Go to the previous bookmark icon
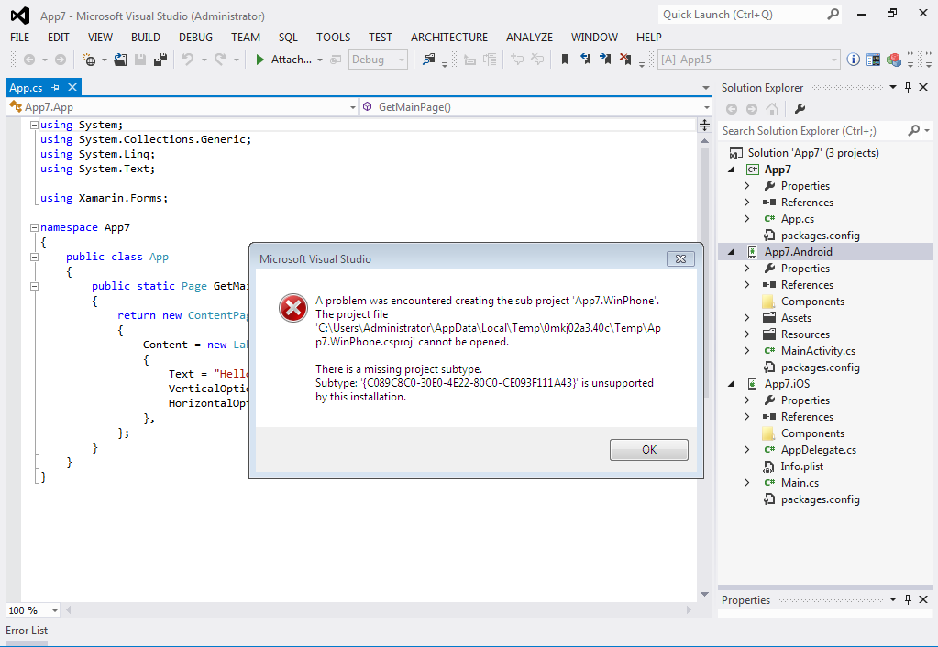The width and height of the screenshot is (938, 647). tap(585, 60)
